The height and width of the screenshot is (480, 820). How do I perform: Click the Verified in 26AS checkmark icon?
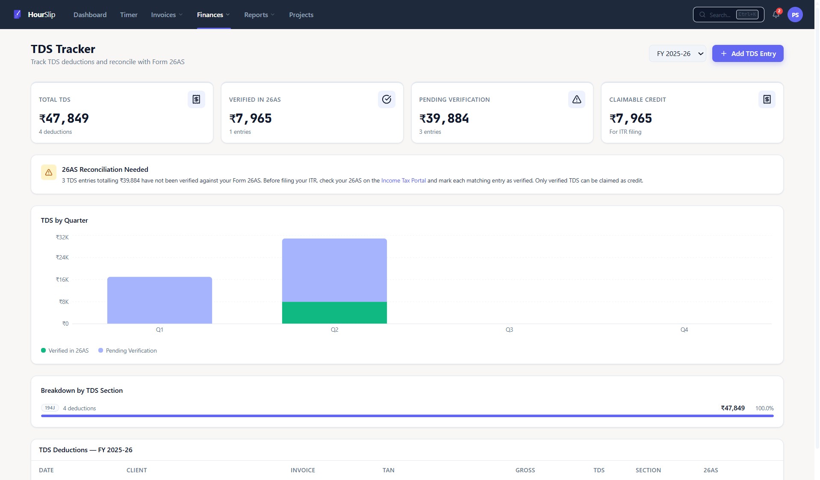386,99
